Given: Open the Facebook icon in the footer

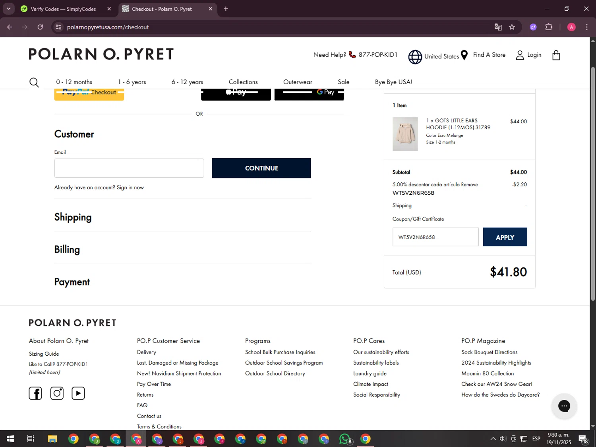Looking at the screenshot, I should coord(35,393).
